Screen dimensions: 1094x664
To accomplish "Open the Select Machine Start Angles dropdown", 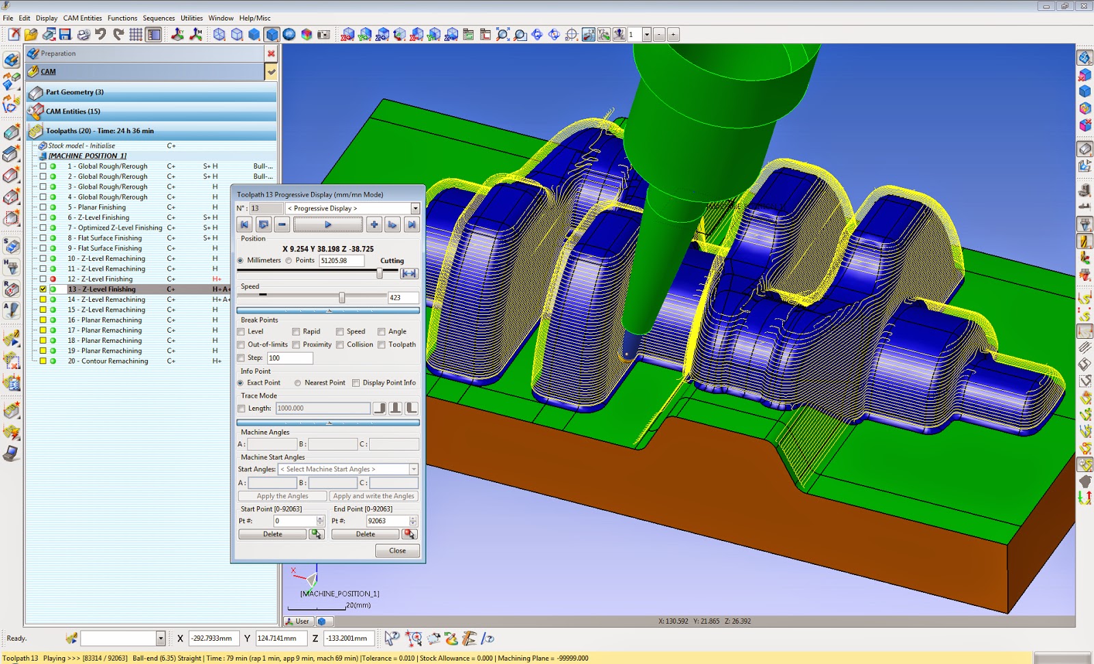I will pos(414,469).
